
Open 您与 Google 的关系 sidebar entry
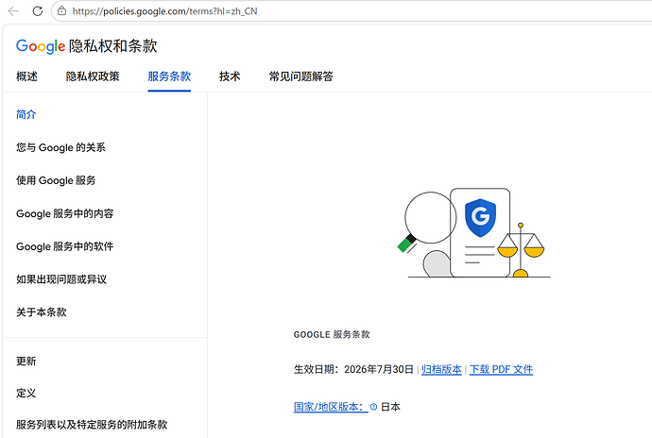60,147
